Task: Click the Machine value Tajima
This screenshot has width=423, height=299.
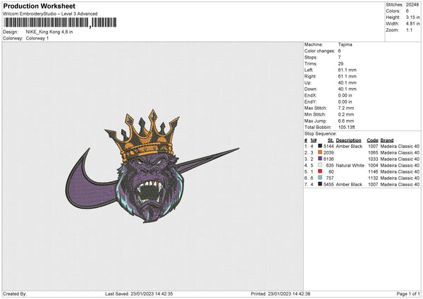Action: coord(345,44)
